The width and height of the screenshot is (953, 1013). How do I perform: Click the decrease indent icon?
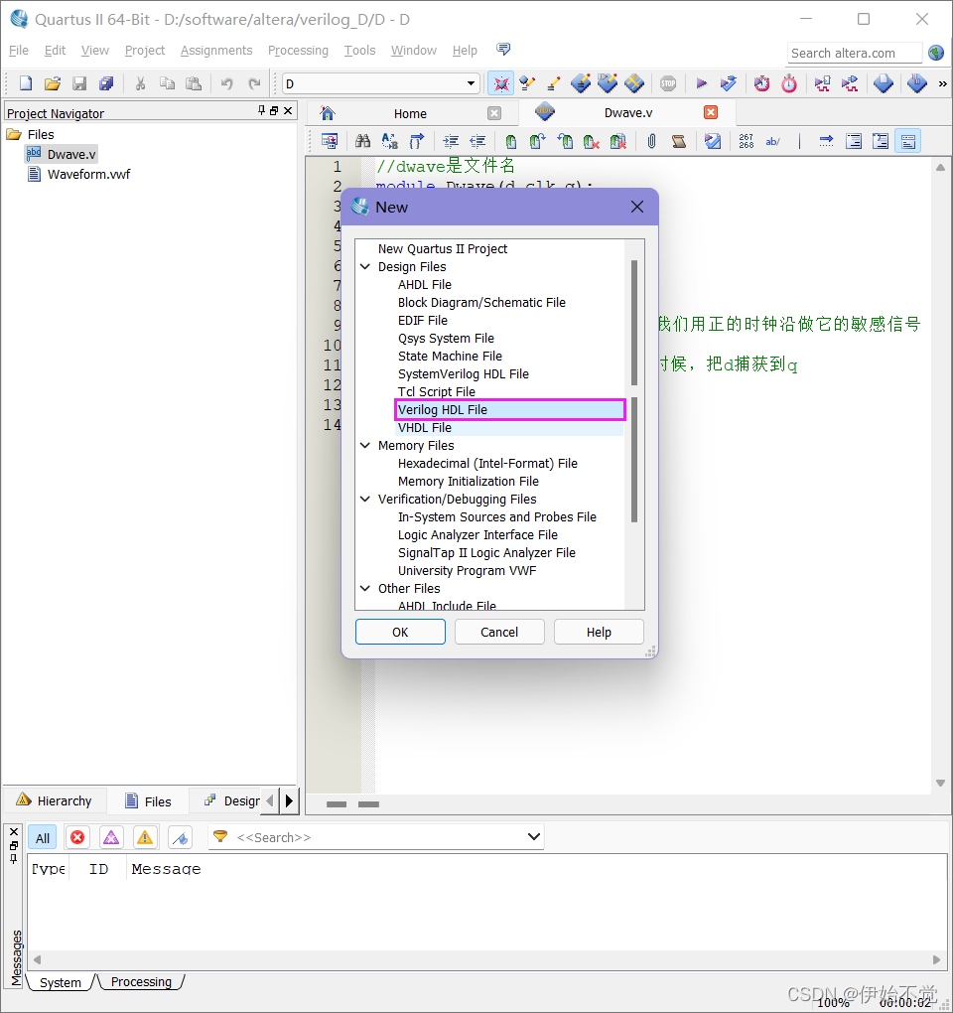click(477, 141)
